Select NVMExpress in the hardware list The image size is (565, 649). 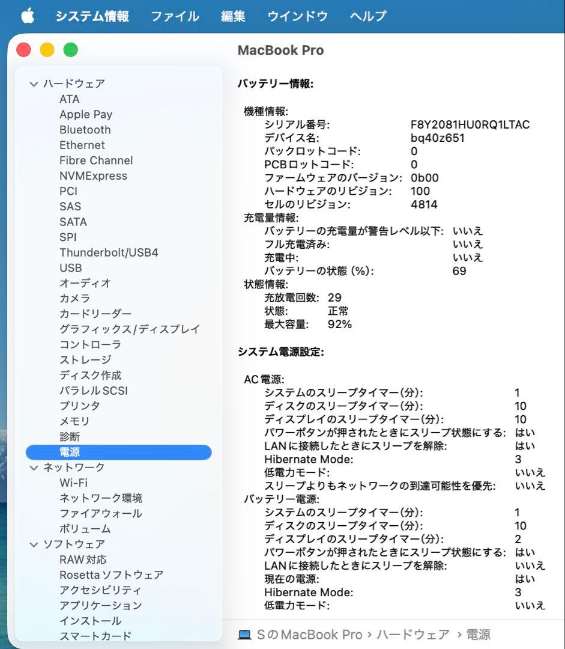(92, 175)
